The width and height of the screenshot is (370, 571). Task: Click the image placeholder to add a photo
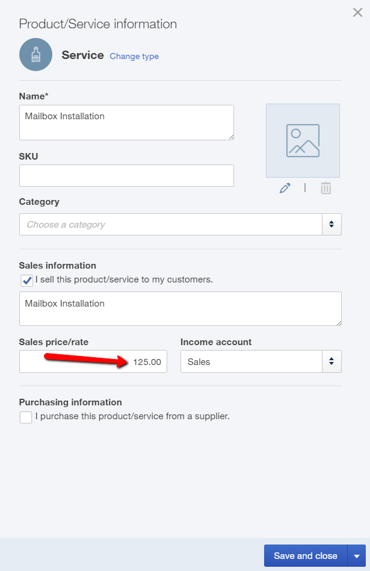(303, 140)
